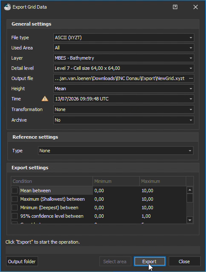Open the Layer MBES - Bathymetry dropdown
Screen dimensions: 206x272
[124, 58]
